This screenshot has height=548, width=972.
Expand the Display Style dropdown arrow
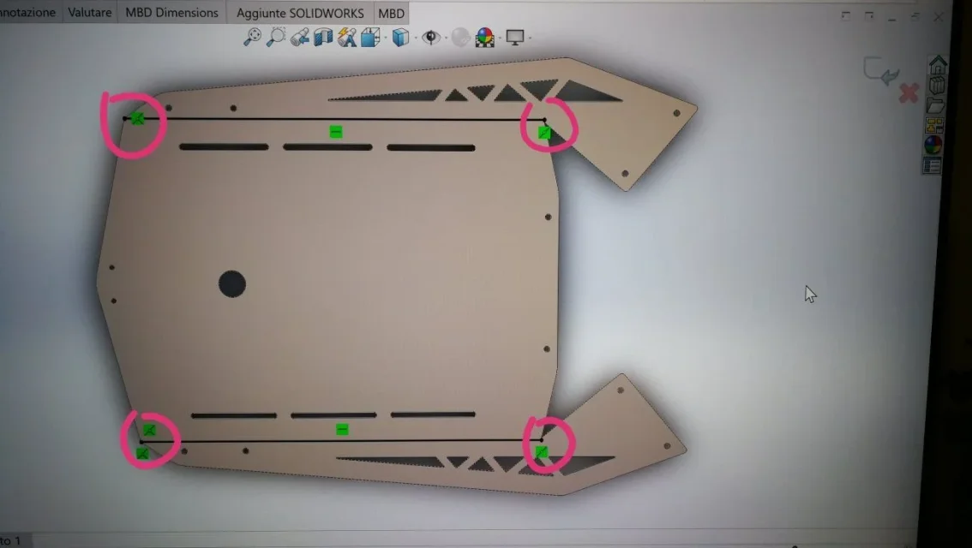[x=414, y=39]
